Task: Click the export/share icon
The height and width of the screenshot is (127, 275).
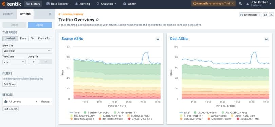Action: [x=272, y=15]
